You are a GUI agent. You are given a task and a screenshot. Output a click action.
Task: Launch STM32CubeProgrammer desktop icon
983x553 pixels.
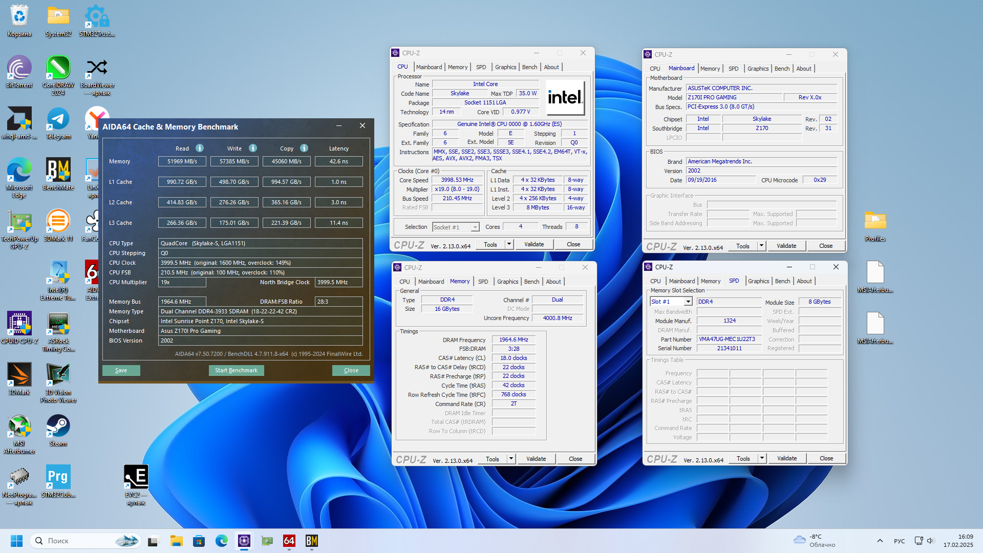point(58,481)
